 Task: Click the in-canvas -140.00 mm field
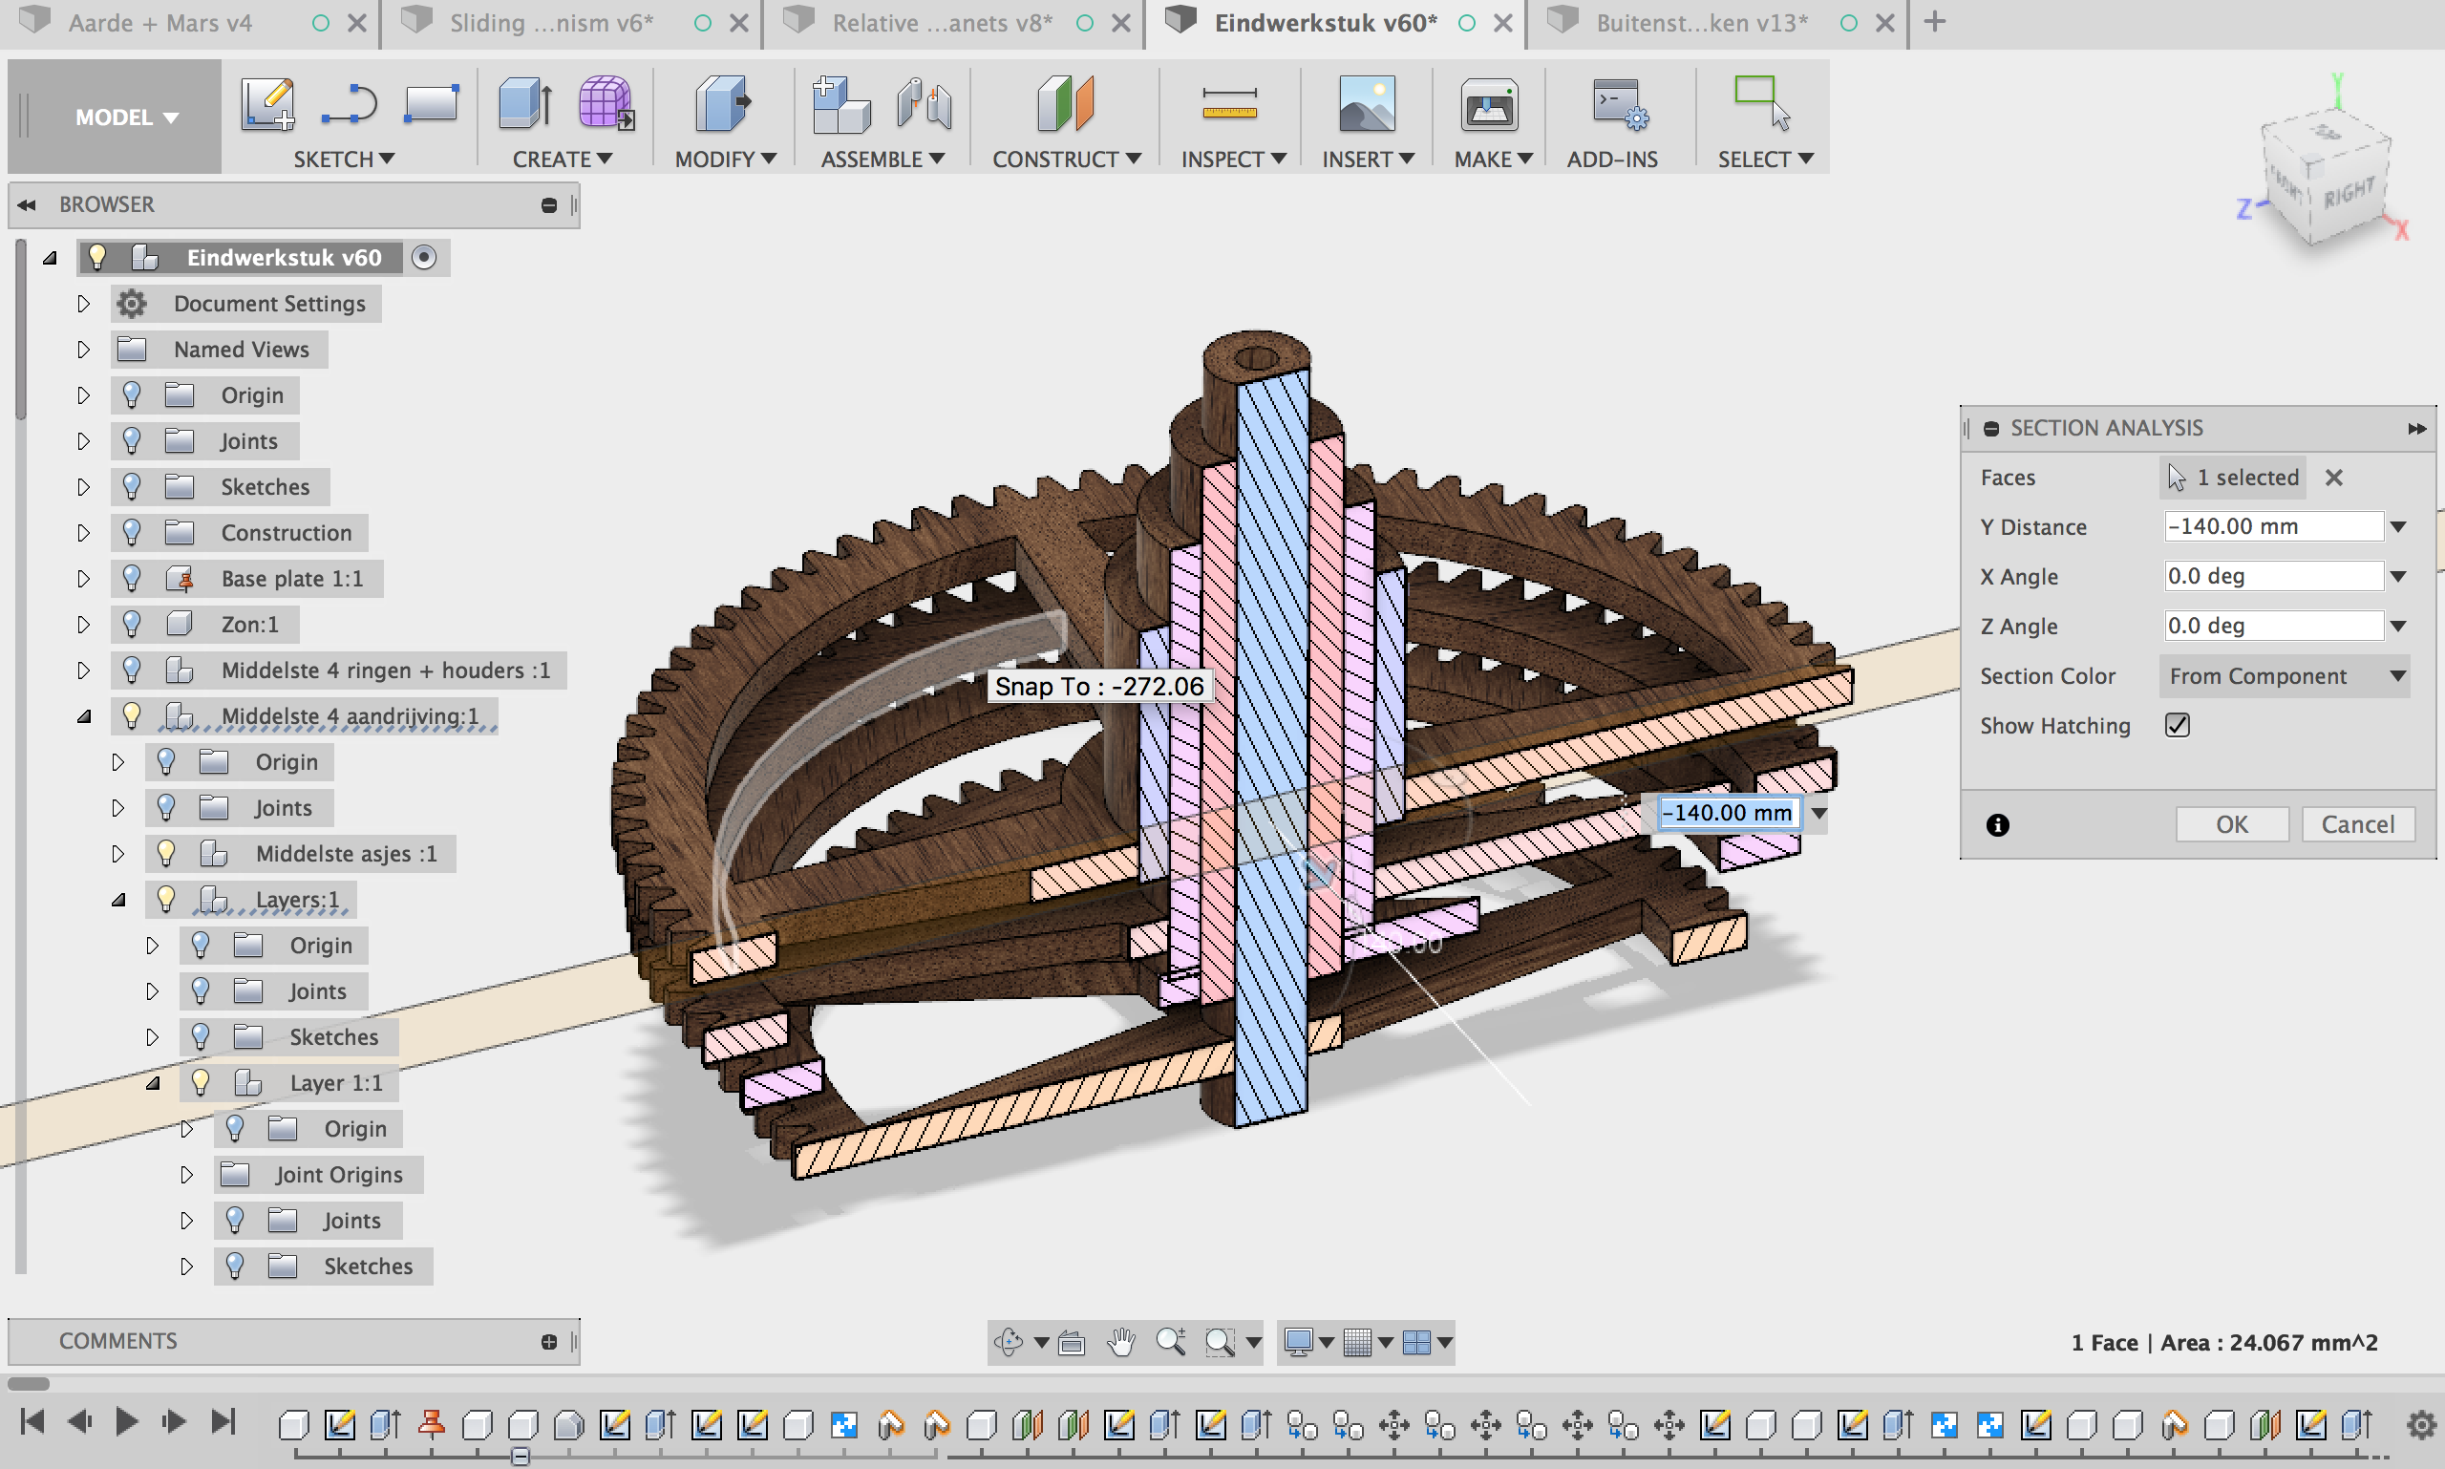1728,814
